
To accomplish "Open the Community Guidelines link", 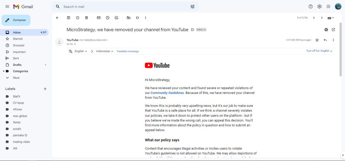I will (167, 93).
